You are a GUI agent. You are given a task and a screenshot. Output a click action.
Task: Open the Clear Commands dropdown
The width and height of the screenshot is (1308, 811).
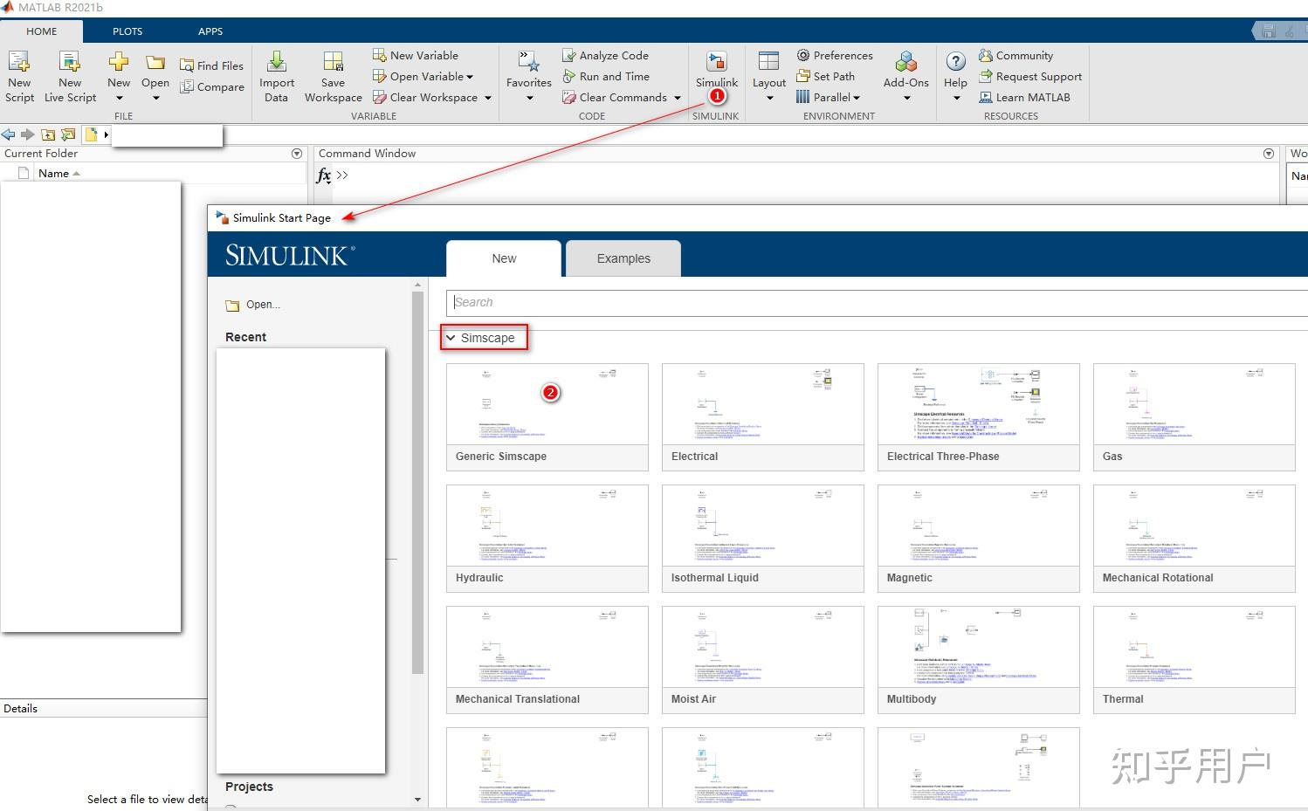(677, 98)
